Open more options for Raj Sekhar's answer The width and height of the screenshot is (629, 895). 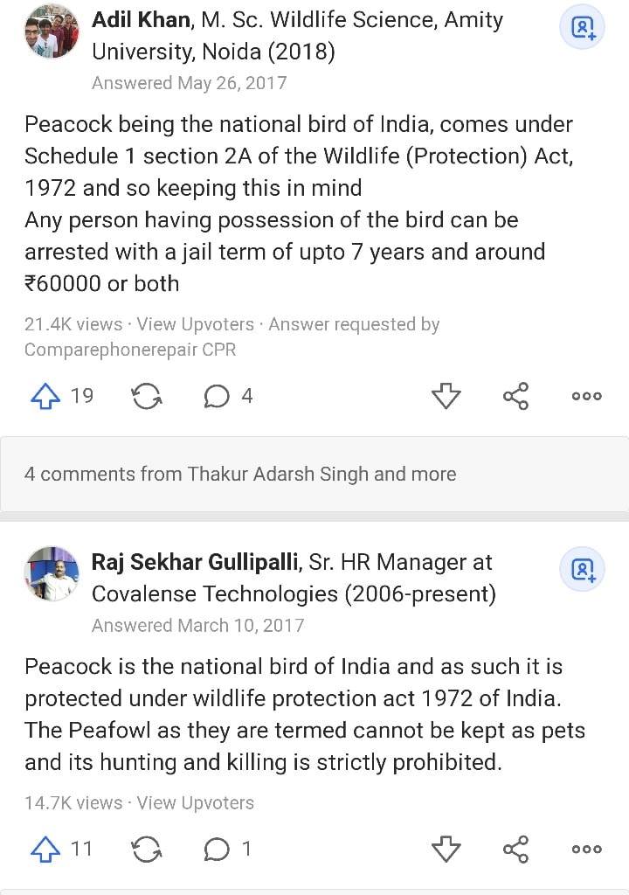(x=587, y=849)
